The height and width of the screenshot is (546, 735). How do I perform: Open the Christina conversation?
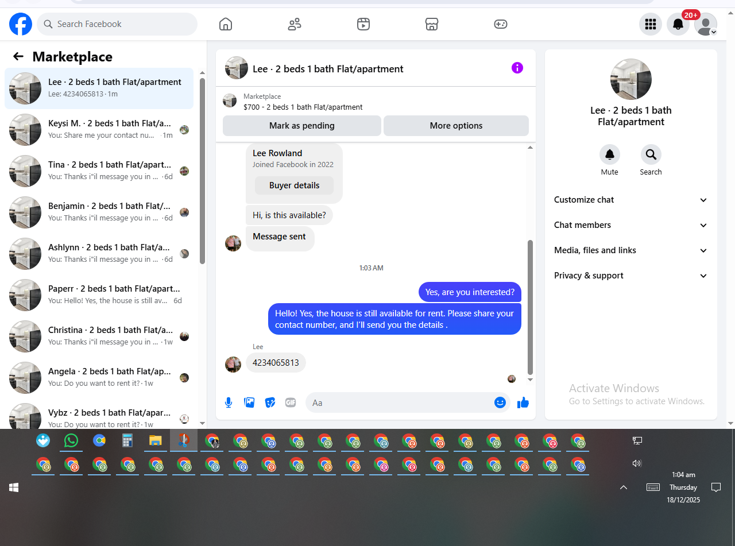pos(99,336)
